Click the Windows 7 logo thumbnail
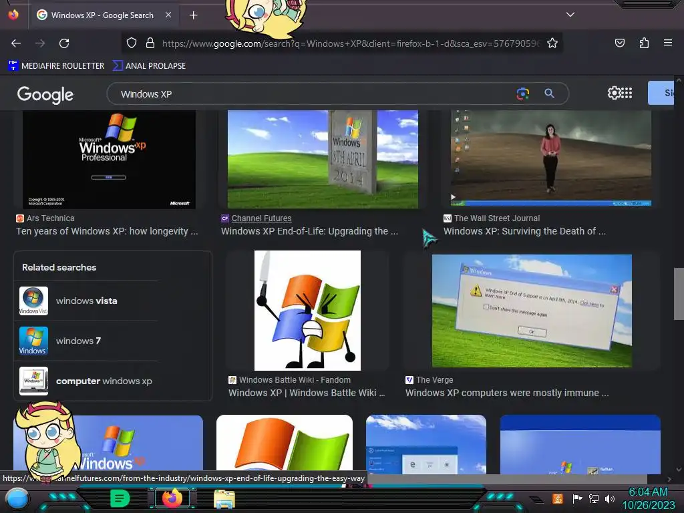This screenshot has width=684, height=513. click(33, 341)
